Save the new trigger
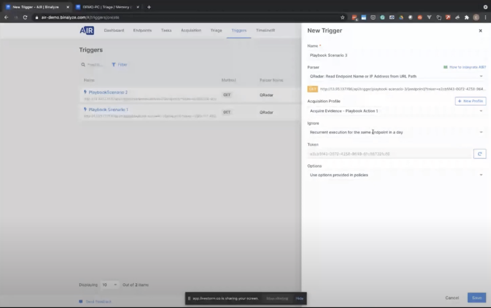 477,297
